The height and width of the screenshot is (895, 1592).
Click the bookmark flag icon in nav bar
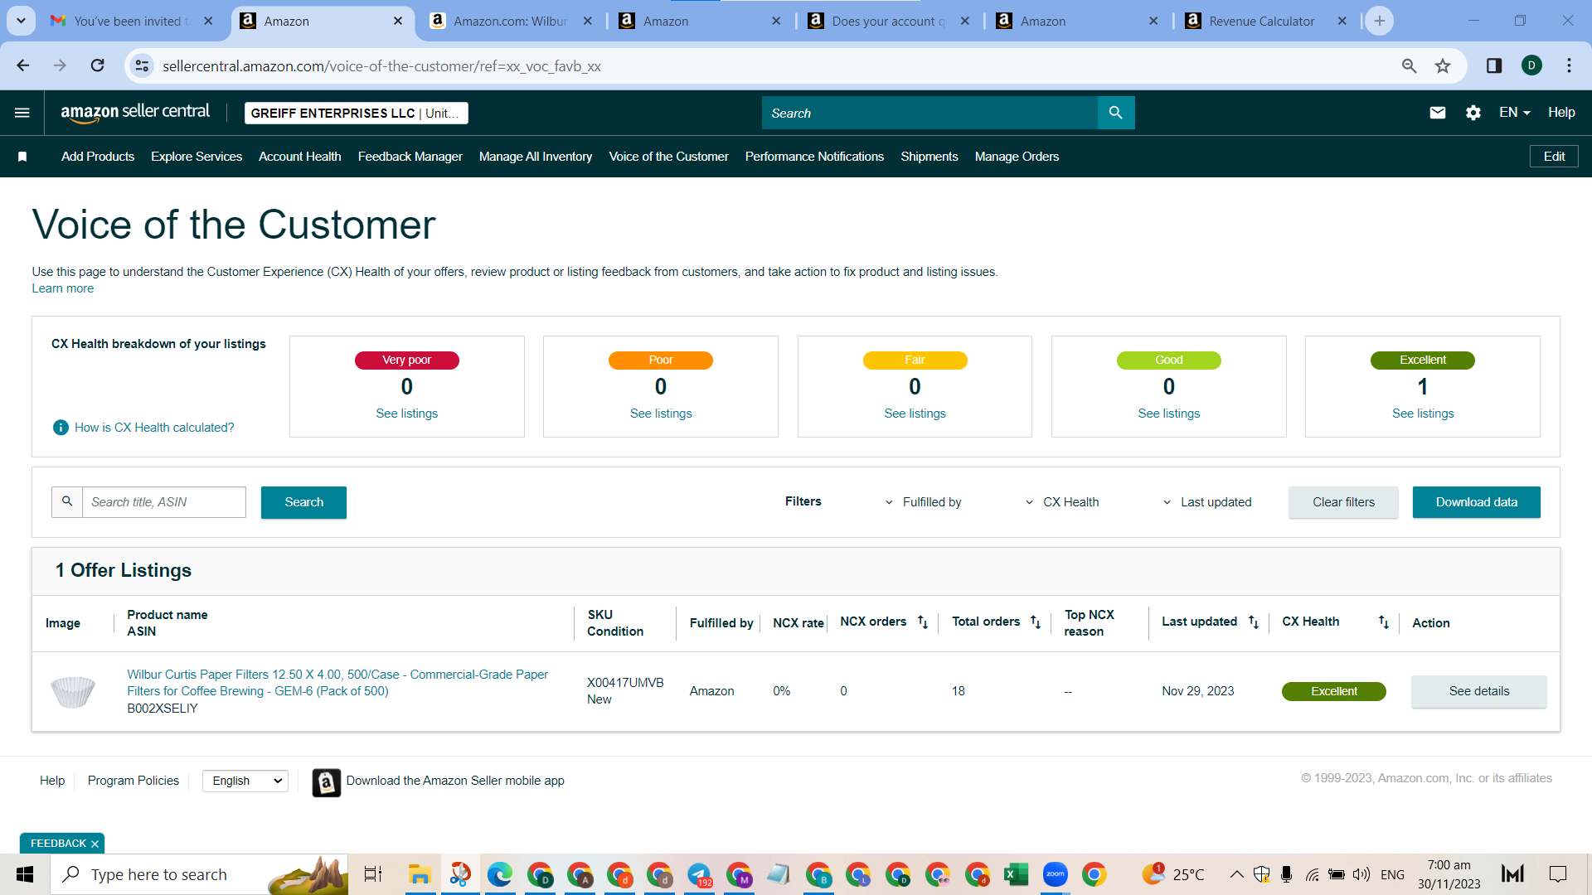click(22, 157)
